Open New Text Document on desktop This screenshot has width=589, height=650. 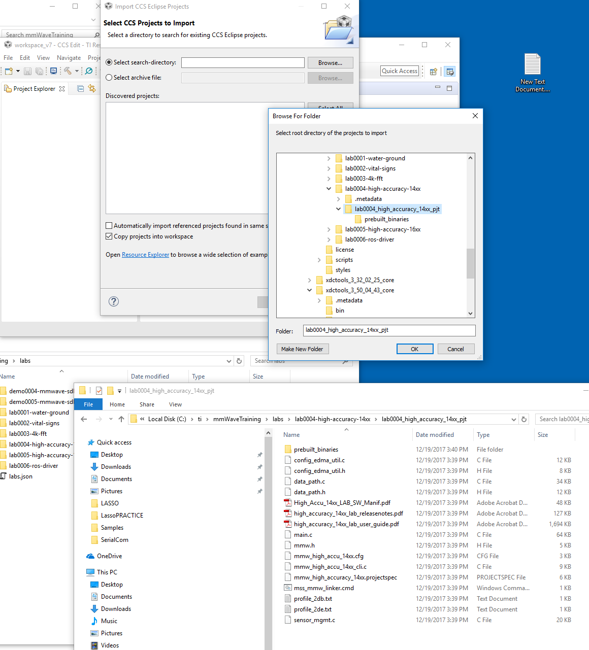(x=533, y=73)
